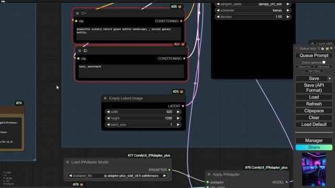Click the MODEL output socket on Apply IPAdapter
Screen dimensions: 335x188
(x=287, y=182)
